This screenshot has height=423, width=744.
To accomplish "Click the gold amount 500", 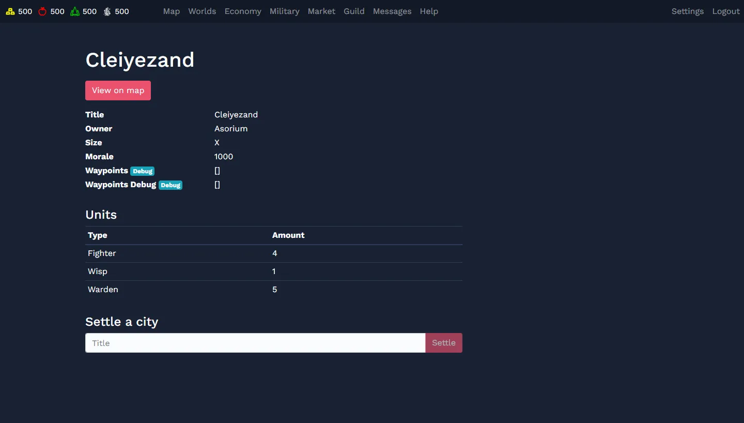I will point(25,11).
